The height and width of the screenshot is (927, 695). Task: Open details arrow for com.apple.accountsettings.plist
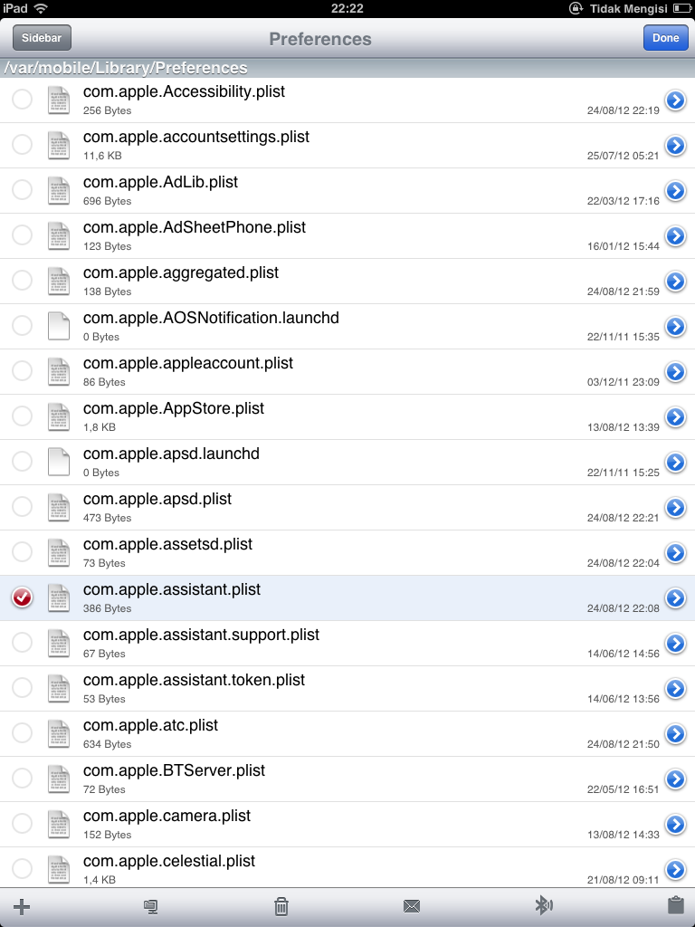[675, 145]
